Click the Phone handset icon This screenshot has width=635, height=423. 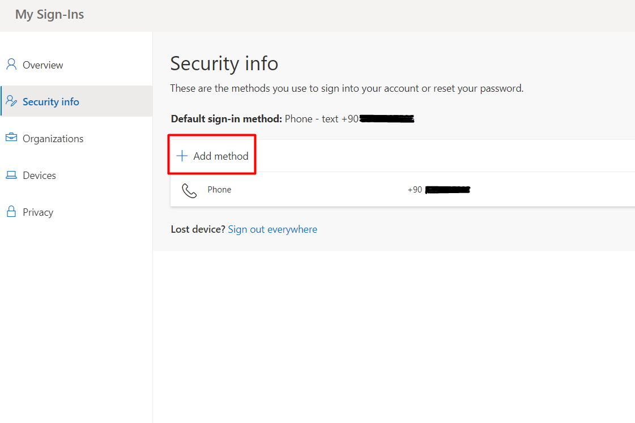click(x=189, y=190)
